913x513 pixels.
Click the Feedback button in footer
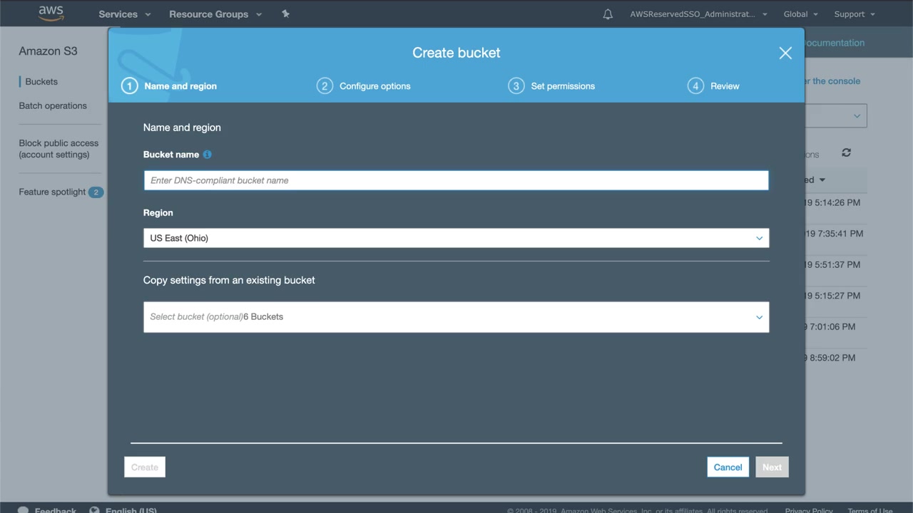(56, 510)
